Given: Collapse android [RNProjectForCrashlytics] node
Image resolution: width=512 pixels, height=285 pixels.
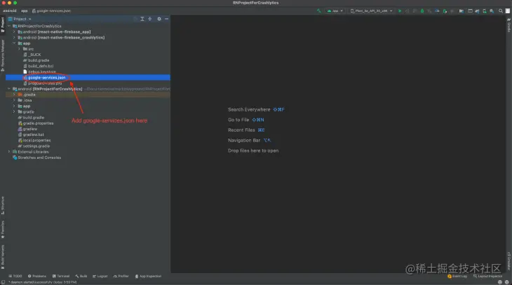Looking at the screenshot, I should [x=9, y=89].
